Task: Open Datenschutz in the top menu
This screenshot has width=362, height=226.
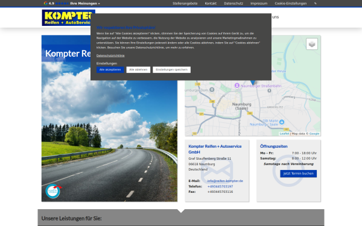Action: pyautogui.click(x=233, y=4)
